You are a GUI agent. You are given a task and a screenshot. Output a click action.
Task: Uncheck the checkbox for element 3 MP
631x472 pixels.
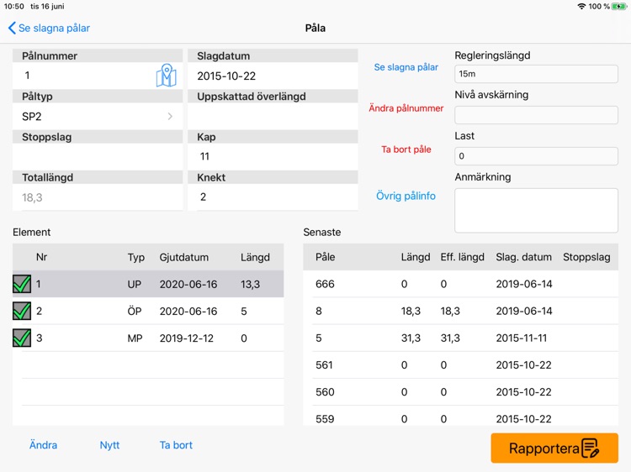click(22, 338)
